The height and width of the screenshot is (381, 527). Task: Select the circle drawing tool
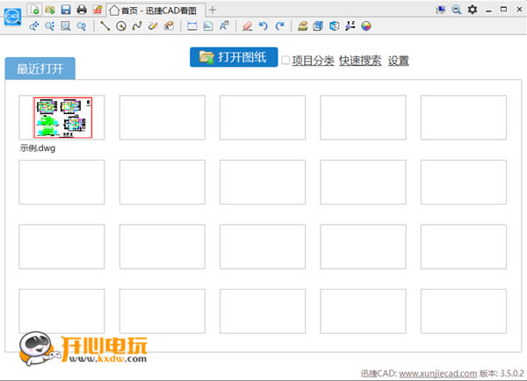121,25
